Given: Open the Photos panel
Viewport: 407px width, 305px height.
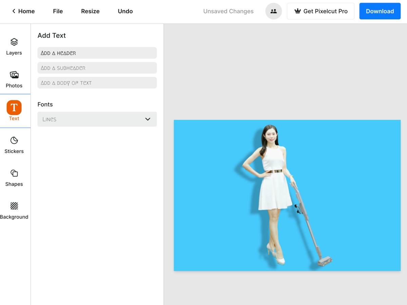Looking at the screenshot, I should (14, 79).
